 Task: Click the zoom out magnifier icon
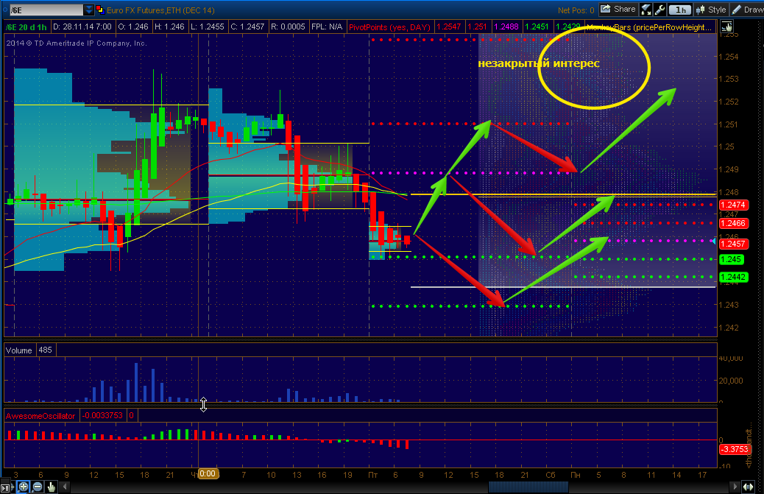click(38, 486)
